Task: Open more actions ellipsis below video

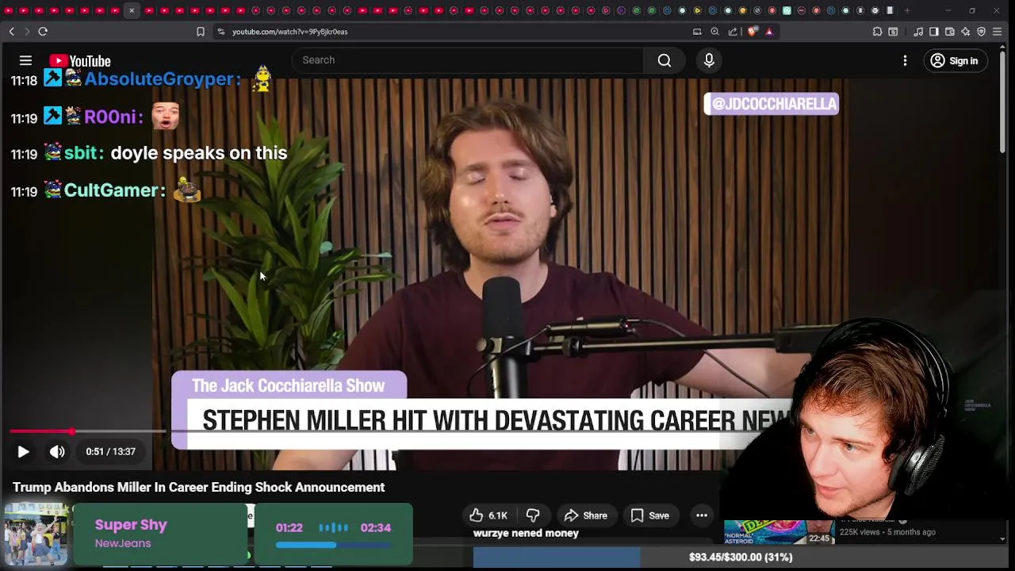Action: pyautogui.click(x=702, y=515)
